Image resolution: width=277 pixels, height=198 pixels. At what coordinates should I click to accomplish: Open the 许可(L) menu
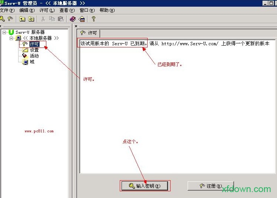47,10
